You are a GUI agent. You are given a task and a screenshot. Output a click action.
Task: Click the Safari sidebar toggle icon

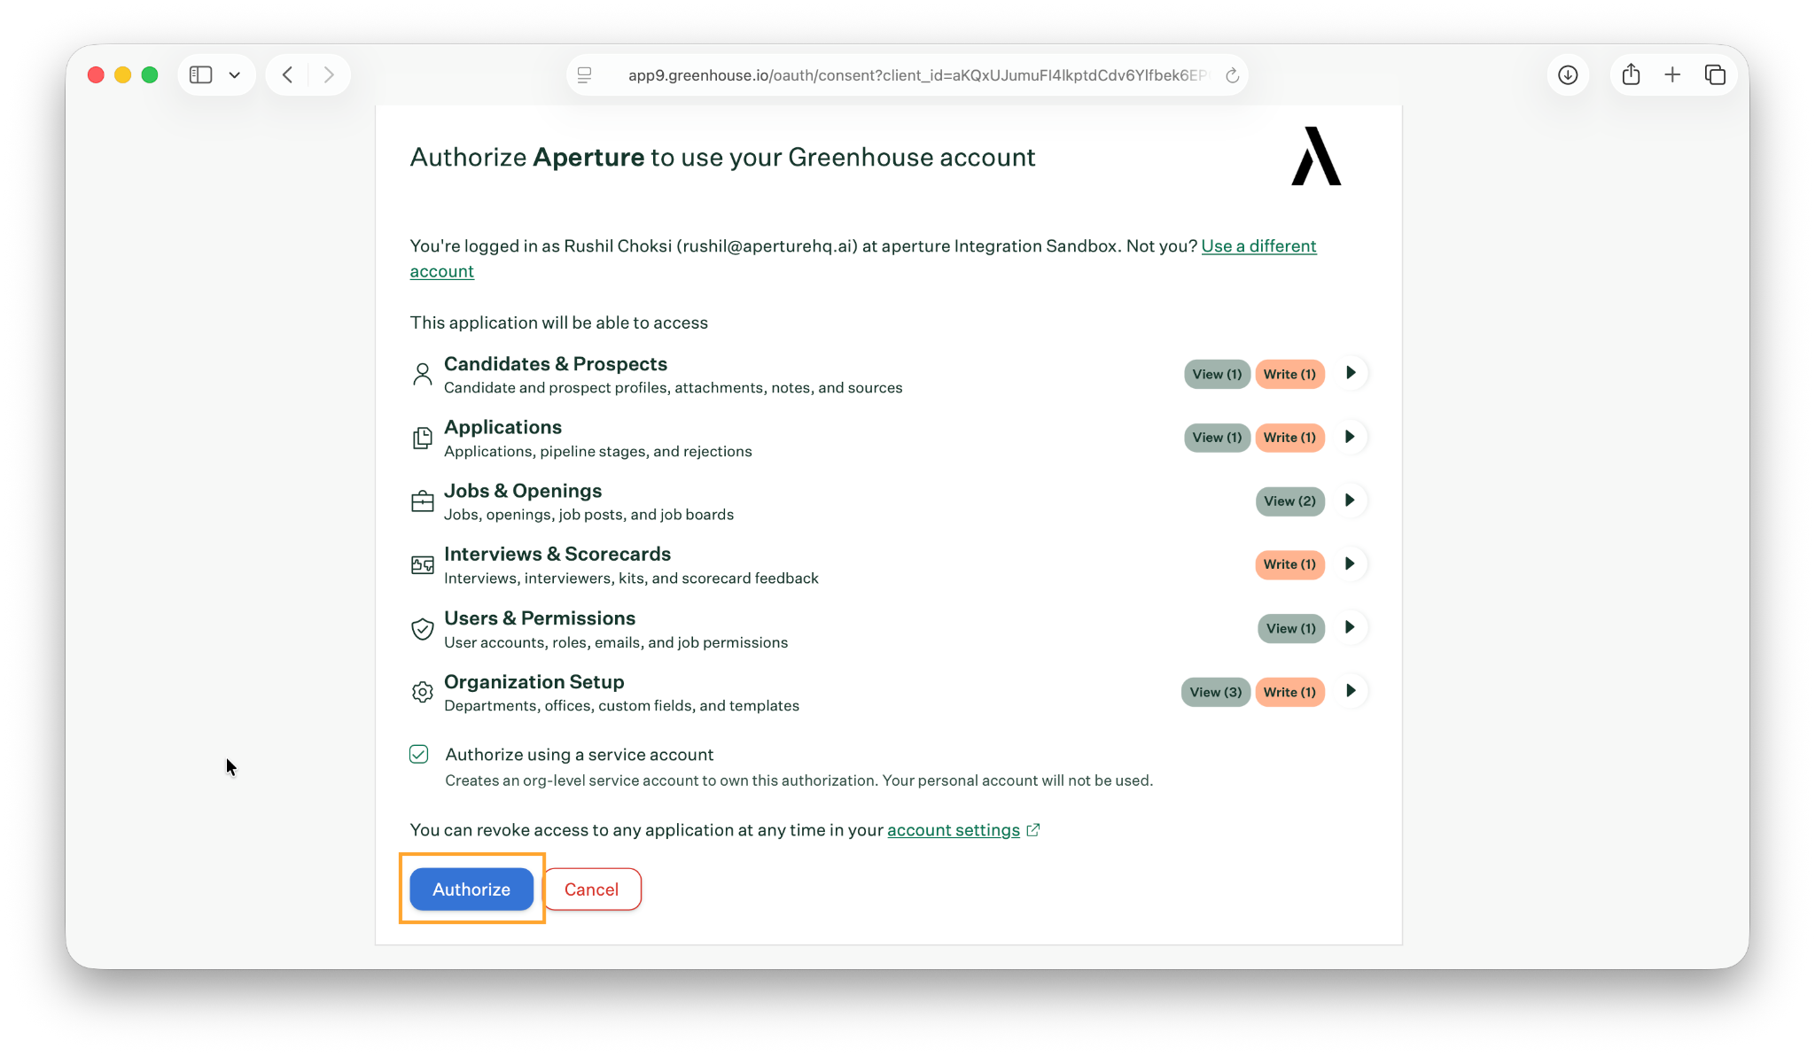point(201,75)
